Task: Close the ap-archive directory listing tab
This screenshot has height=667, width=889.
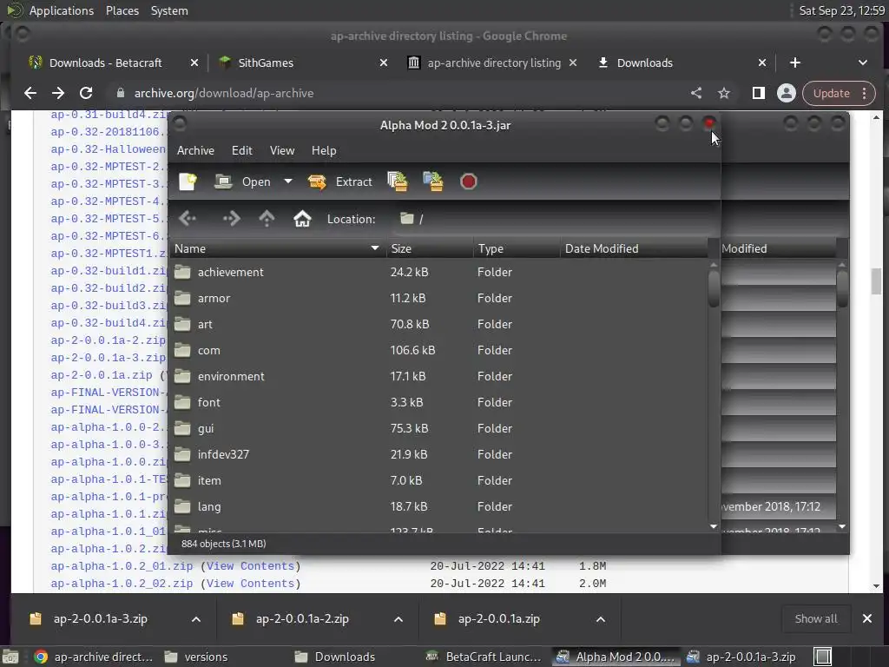Action: tap(573, 63)
